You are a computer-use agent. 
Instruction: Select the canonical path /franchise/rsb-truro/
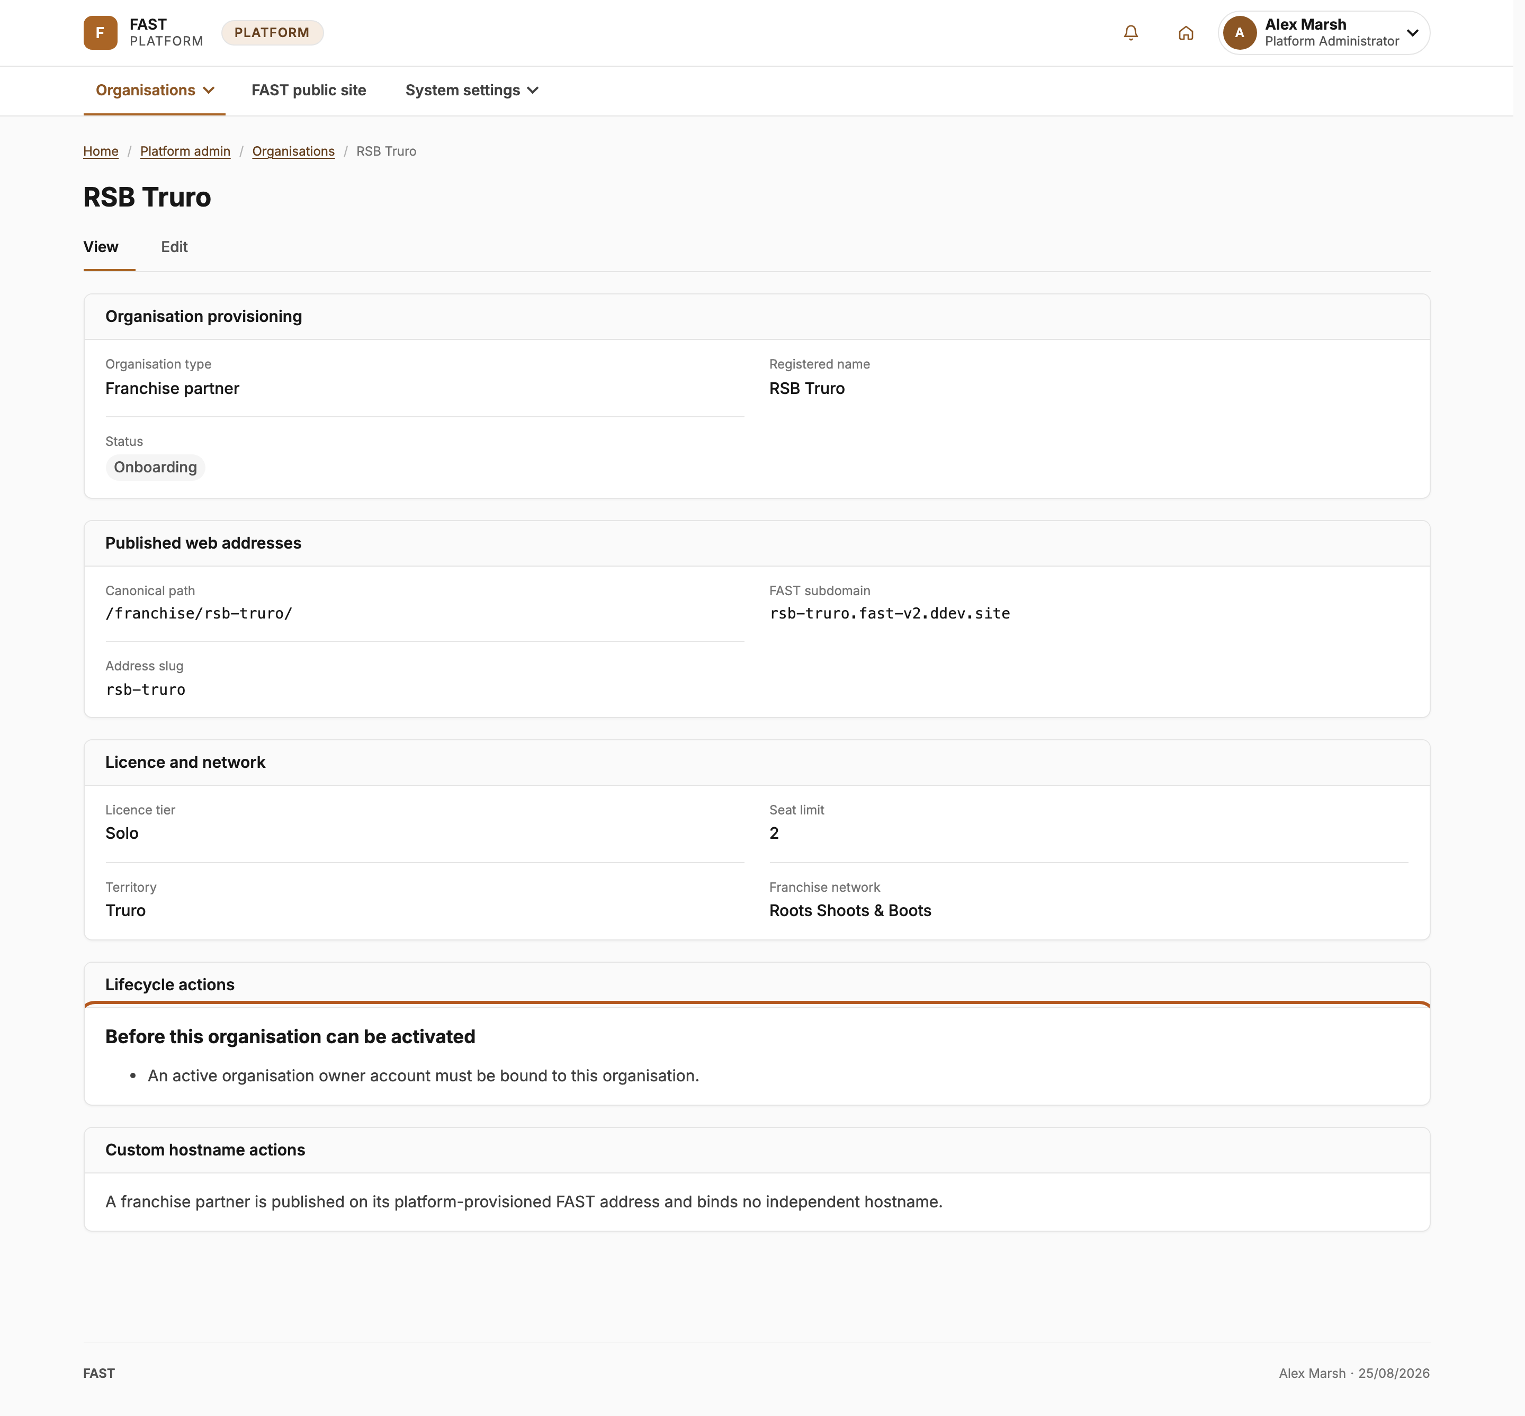coord(199,614)
